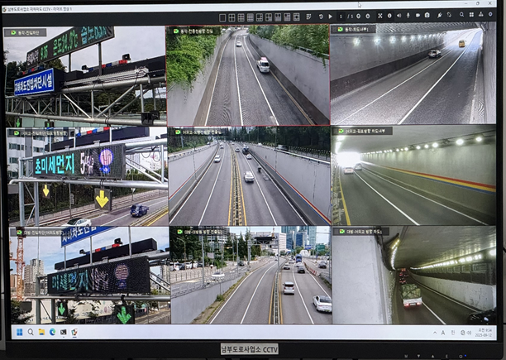Switch to single-camera layout view
This screenshot has height=360, width=506.
[222, 17]
